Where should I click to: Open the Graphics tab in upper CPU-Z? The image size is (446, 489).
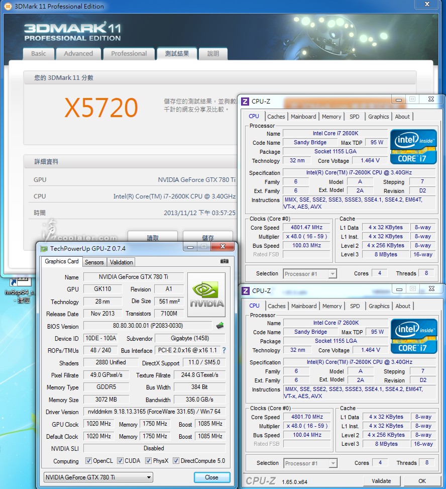[379, 117]
